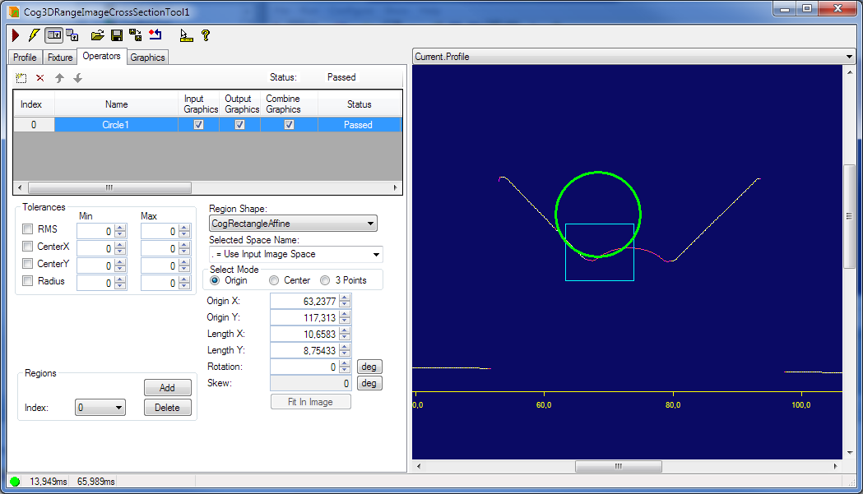Open the Help with the question mark icon
The width and height of the screenshot is (863, 494).
pyautogui.click(x=206, y=35)
